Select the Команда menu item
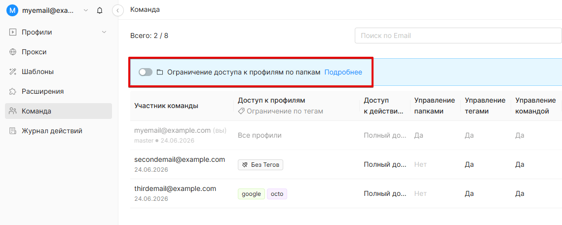562x225 pixels. click(x=58, y=111)
